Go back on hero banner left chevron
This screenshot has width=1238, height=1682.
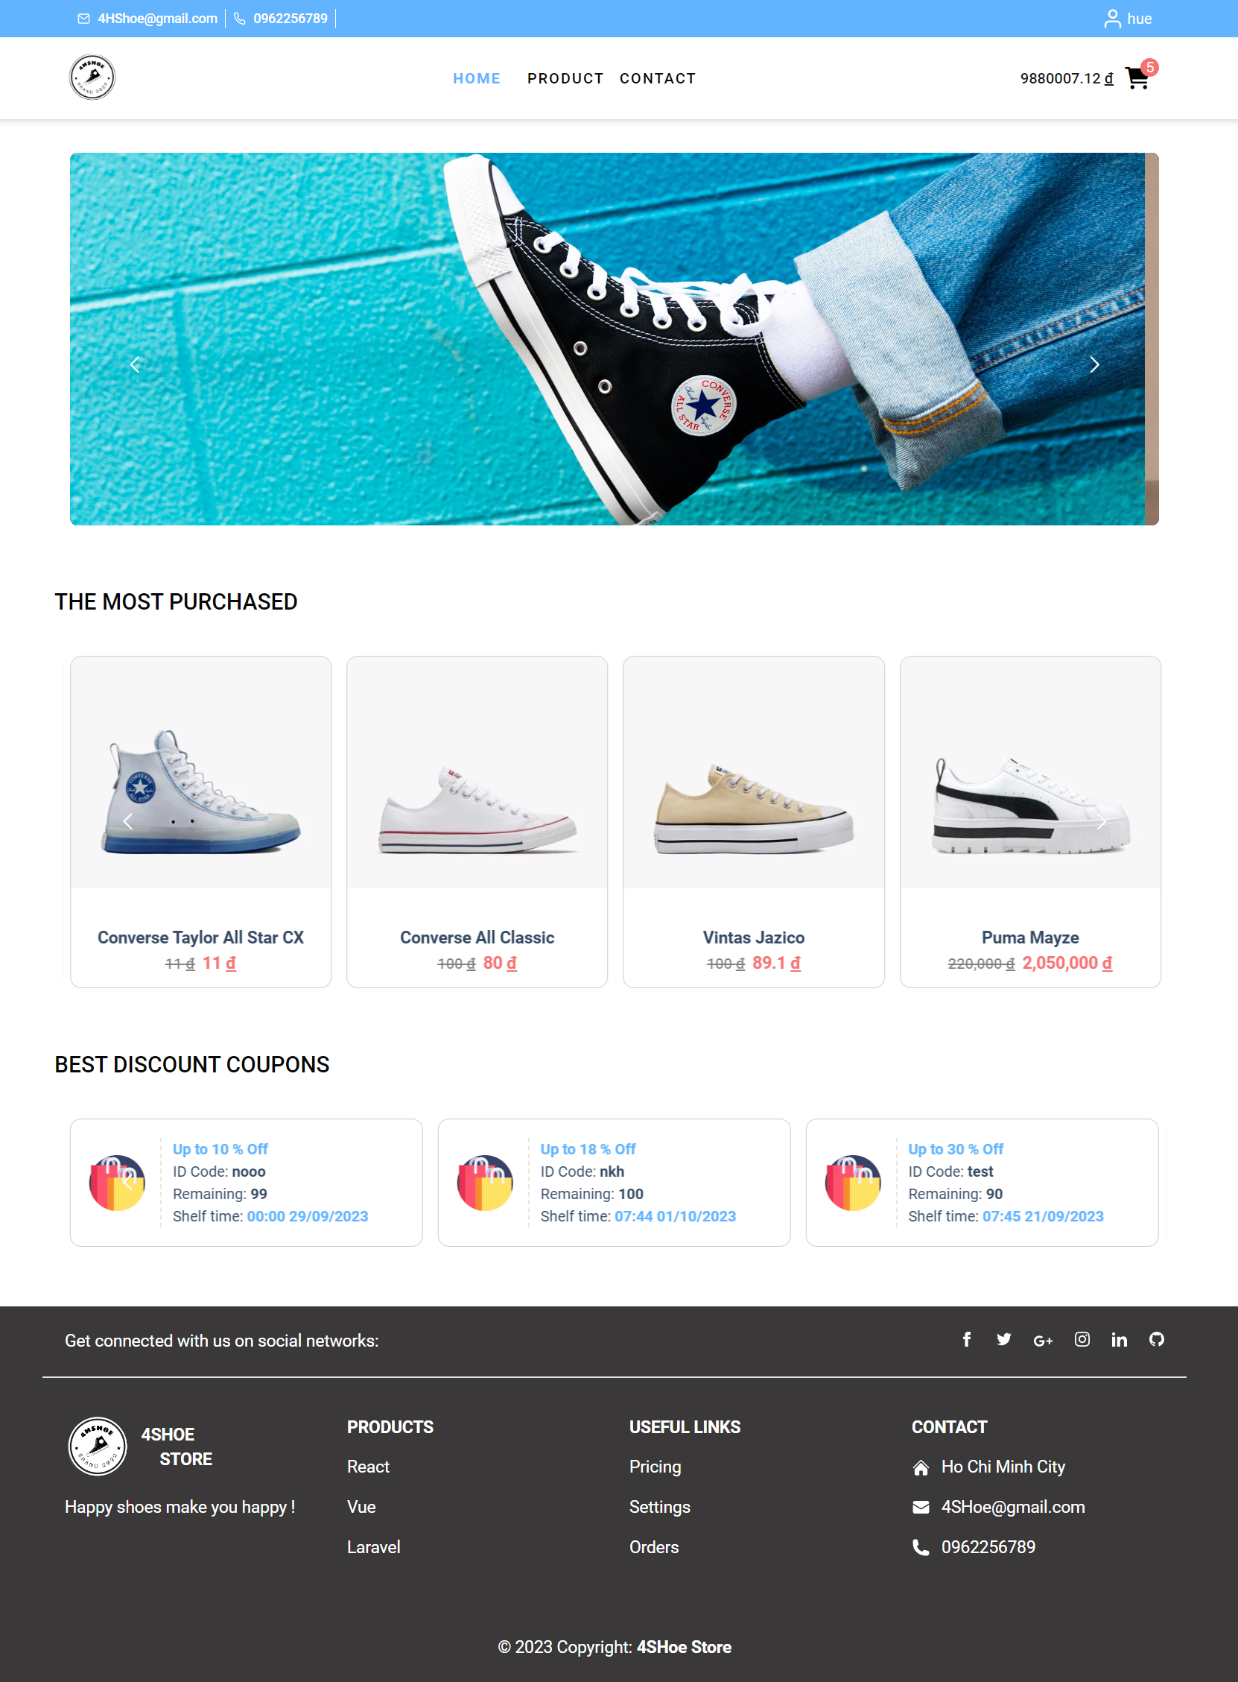coord(135,365)
